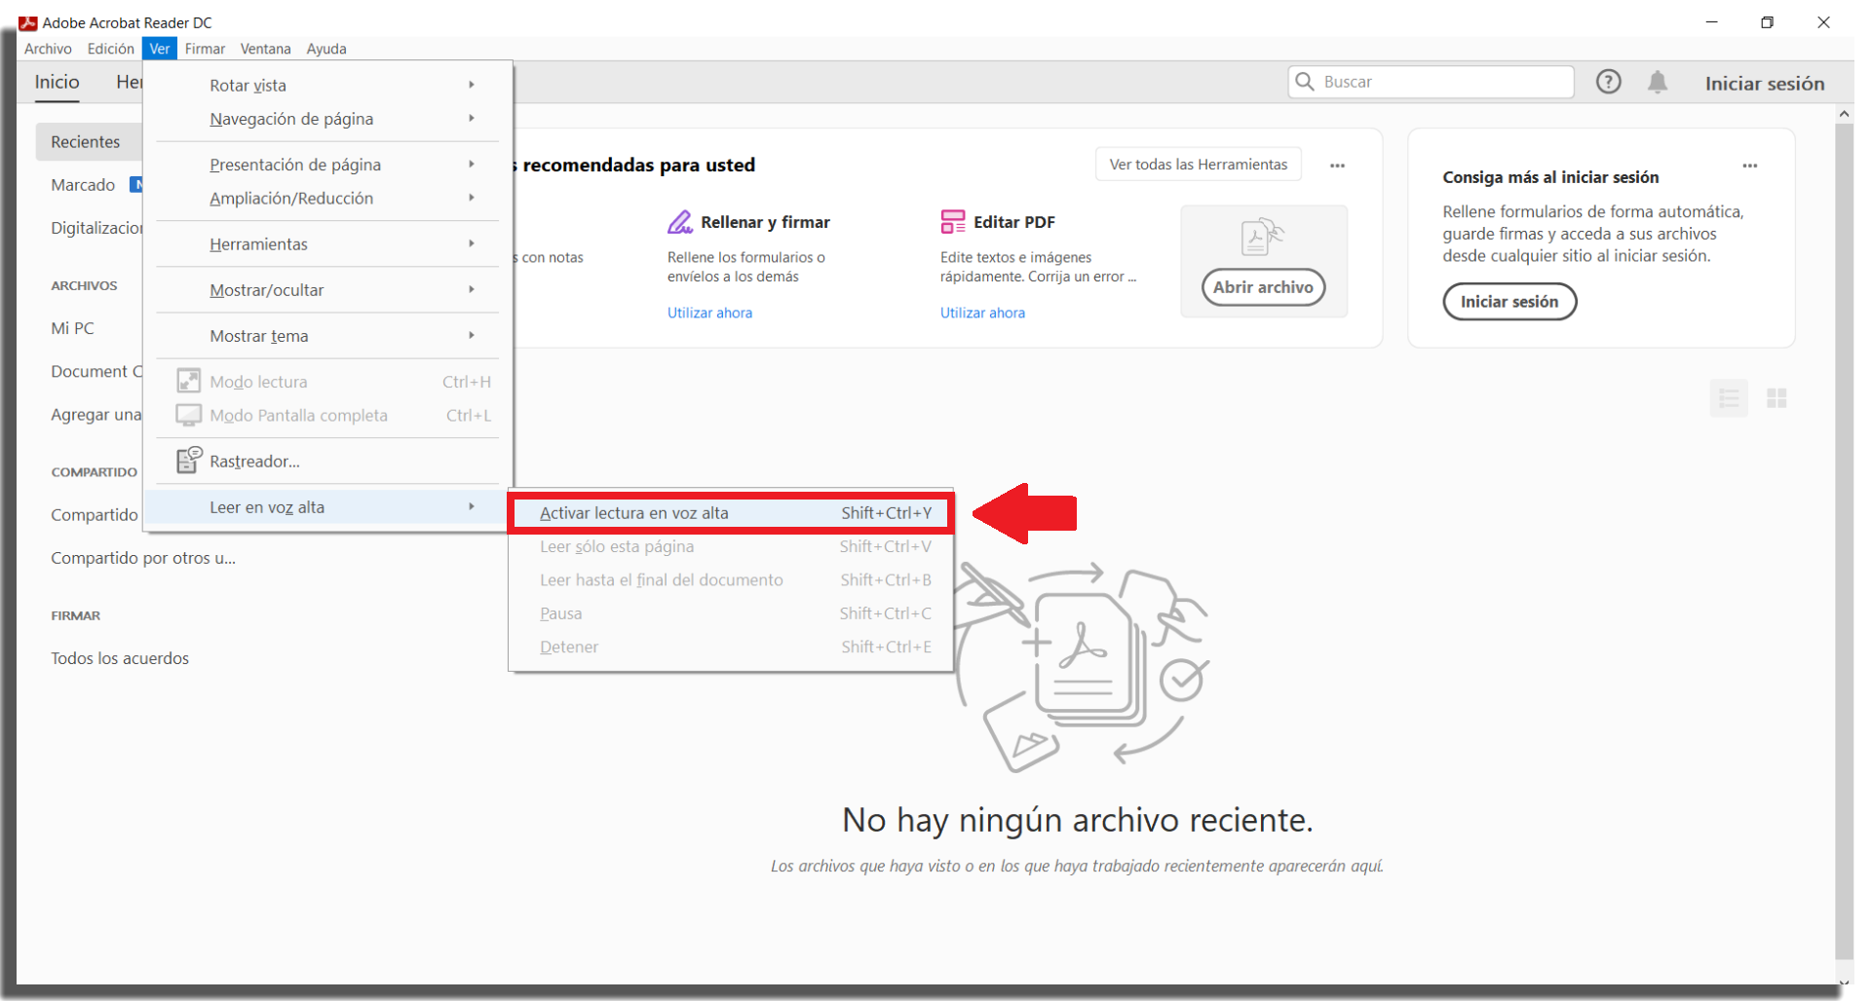
Task: Open sign-in card options ellipsis
Action: tap(1750, 166)
